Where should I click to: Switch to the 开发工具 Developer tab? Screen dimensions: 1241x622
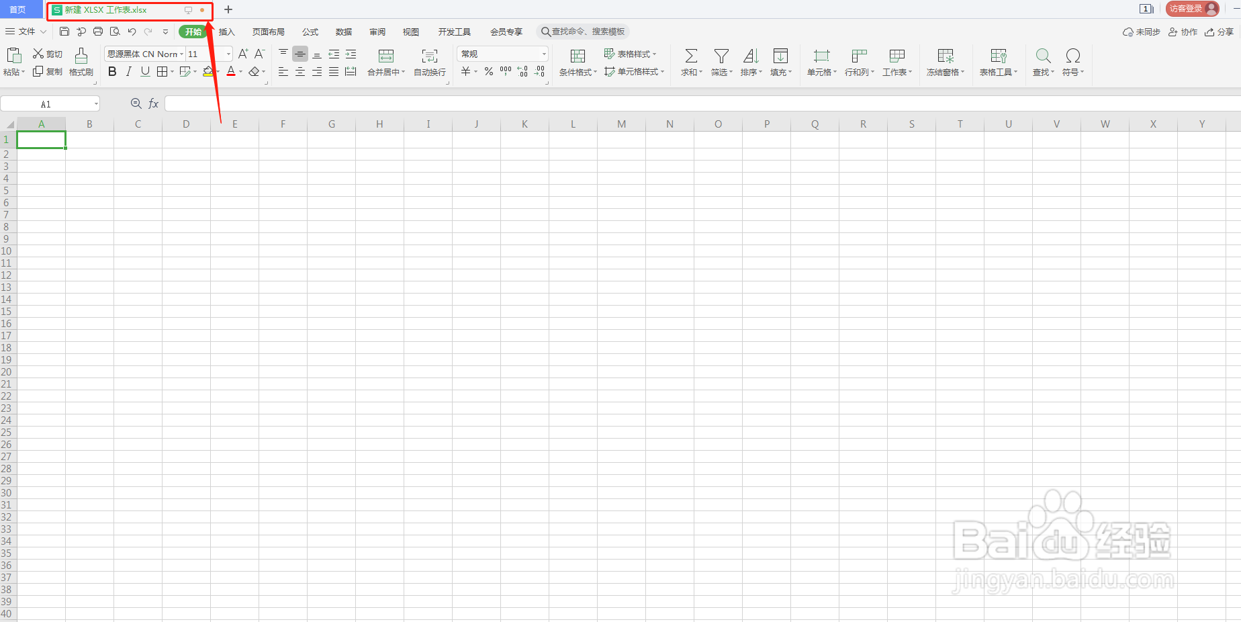pyautogui.click(x=455, y=32)
